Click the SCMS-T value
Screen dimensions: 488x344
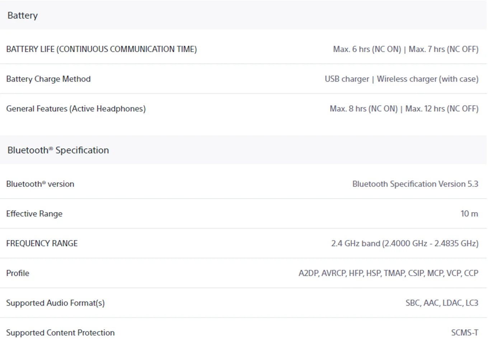click(x=465, y=333)
